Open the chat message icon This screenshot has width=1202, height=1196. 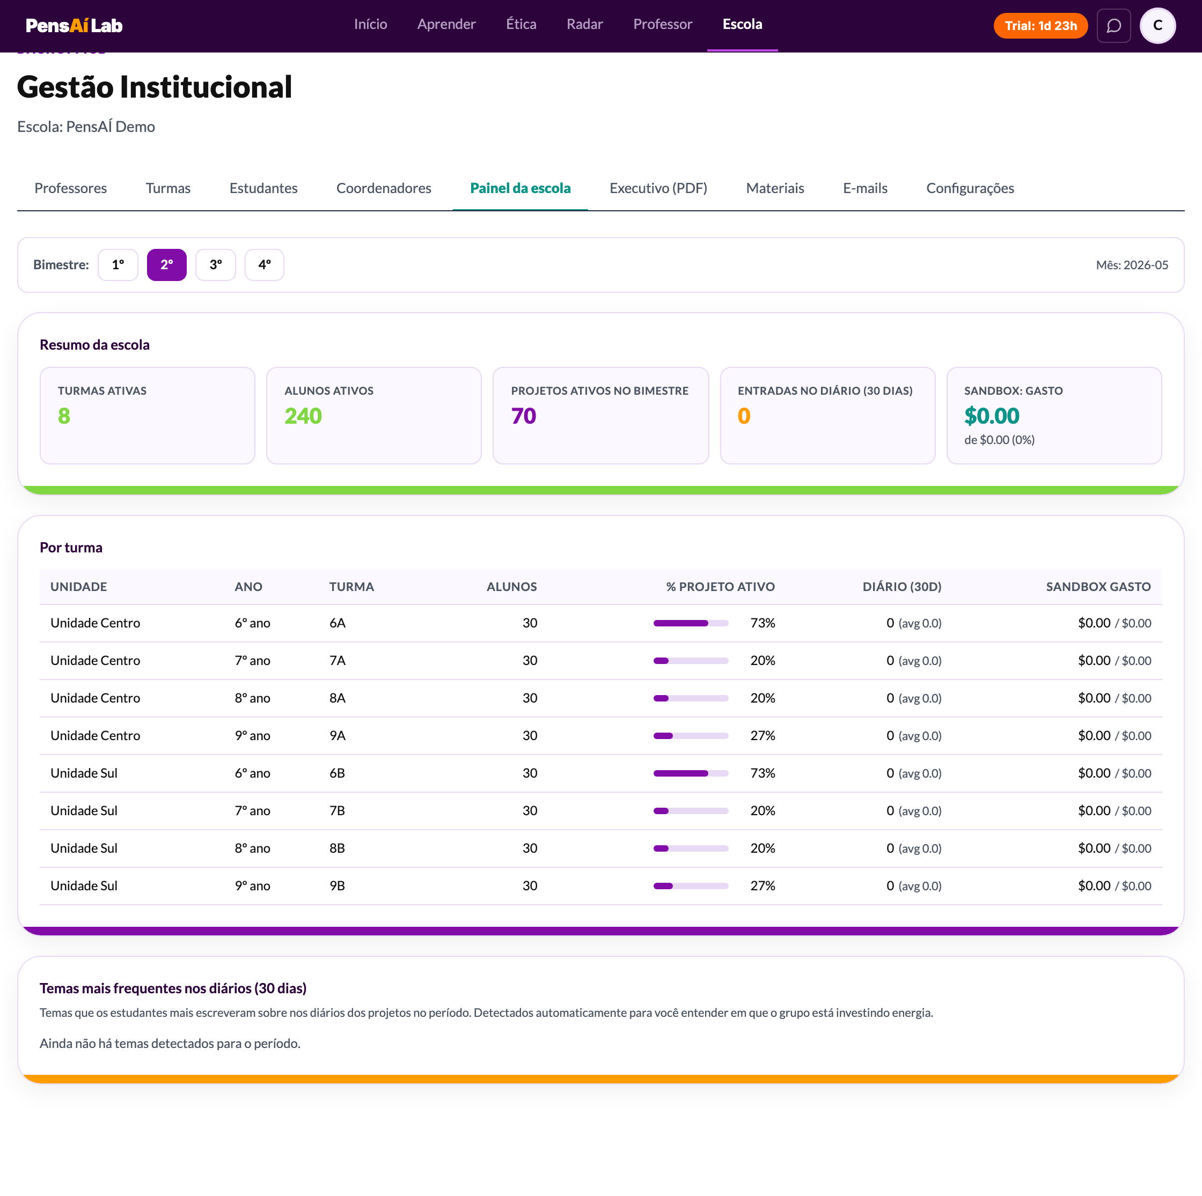coord(1113,26)
